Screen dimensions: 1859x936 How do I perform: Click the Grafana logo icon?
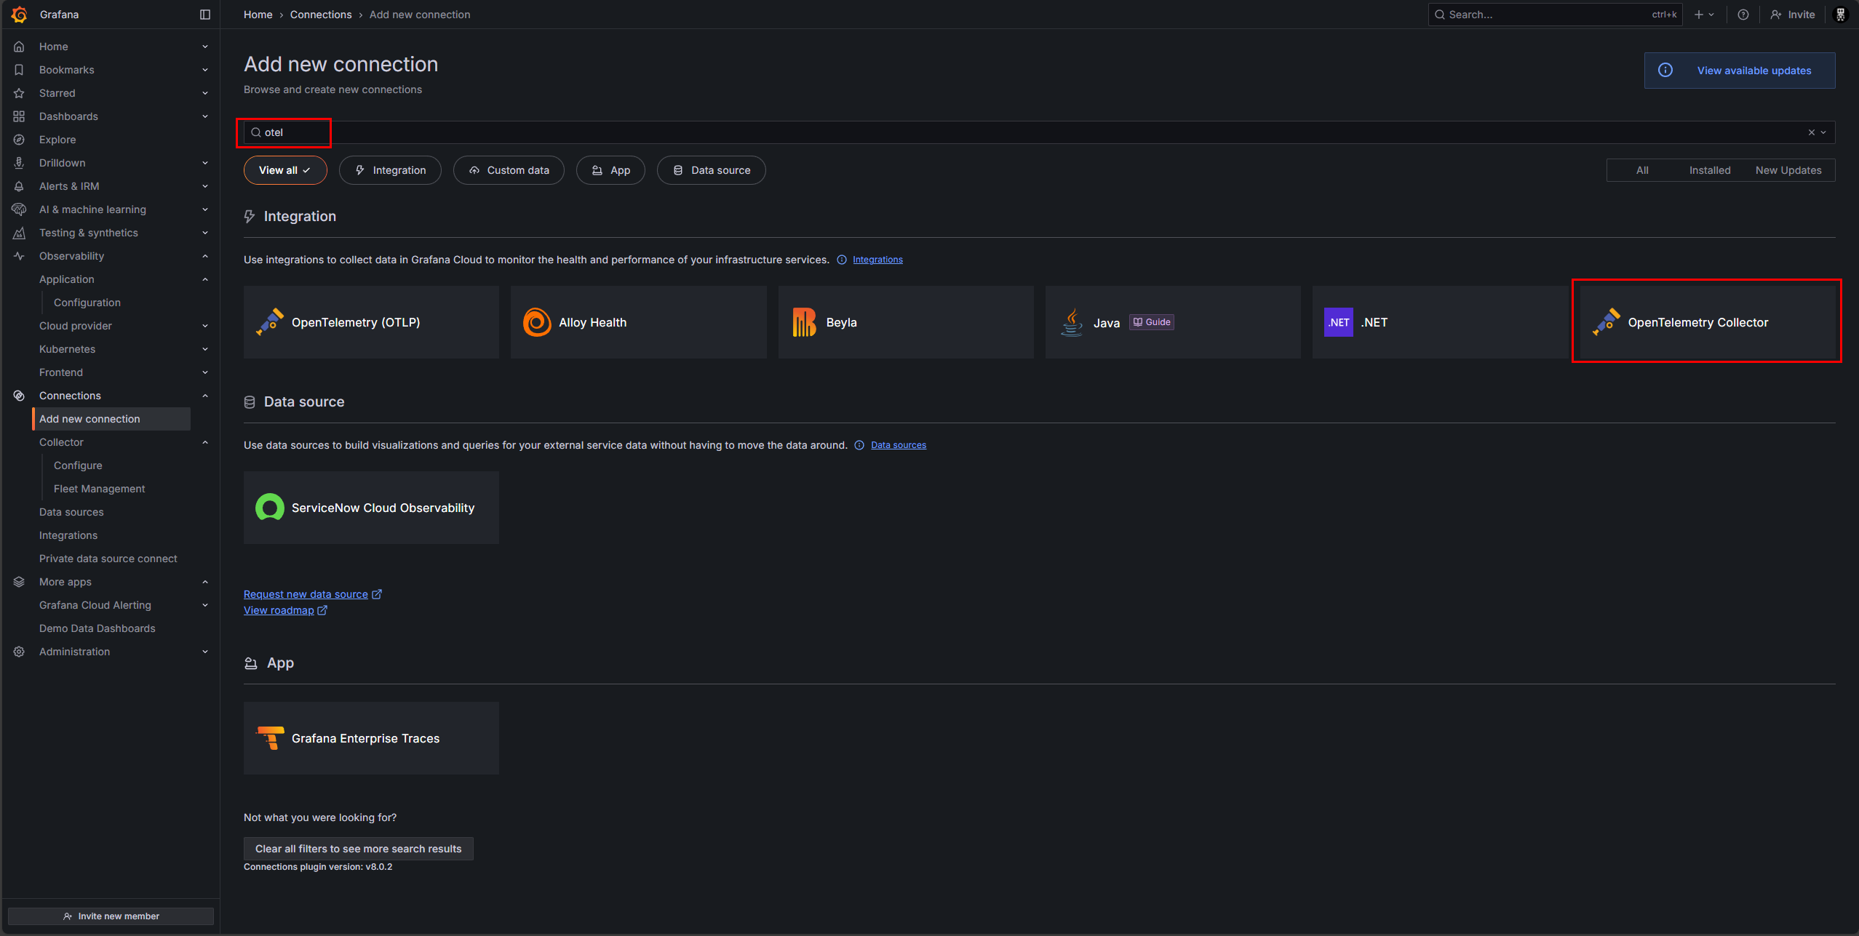[x=20, y=15]
